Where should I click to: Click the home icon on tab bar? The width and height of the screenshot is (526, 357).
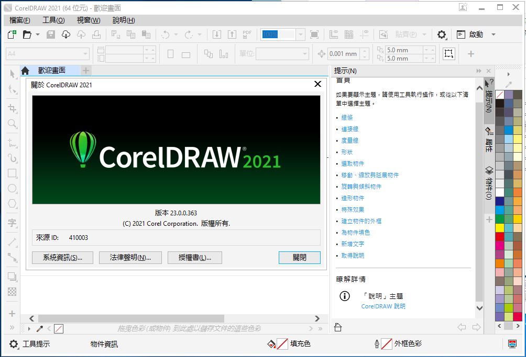click(x=25, y=71)
